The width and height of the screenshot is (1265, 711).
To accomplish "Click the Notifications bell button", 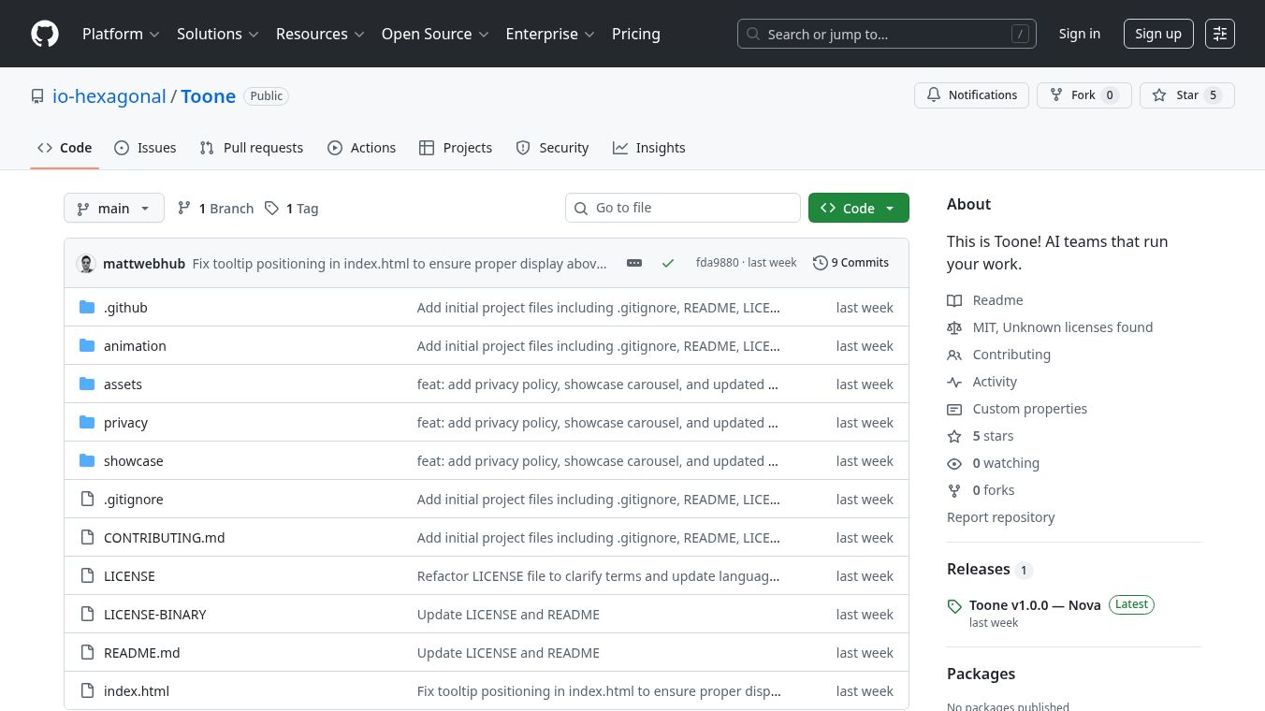I will pyautogui.click(x=971, y=95).
